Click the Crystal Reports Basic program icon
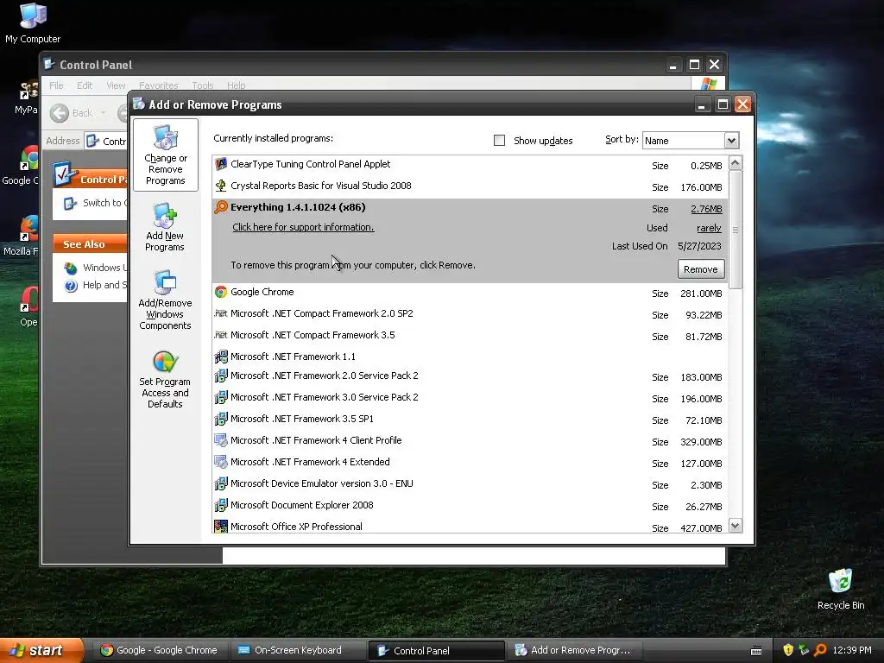The width and height of the screenshot is (884, 663). click(x=221, y=186)
